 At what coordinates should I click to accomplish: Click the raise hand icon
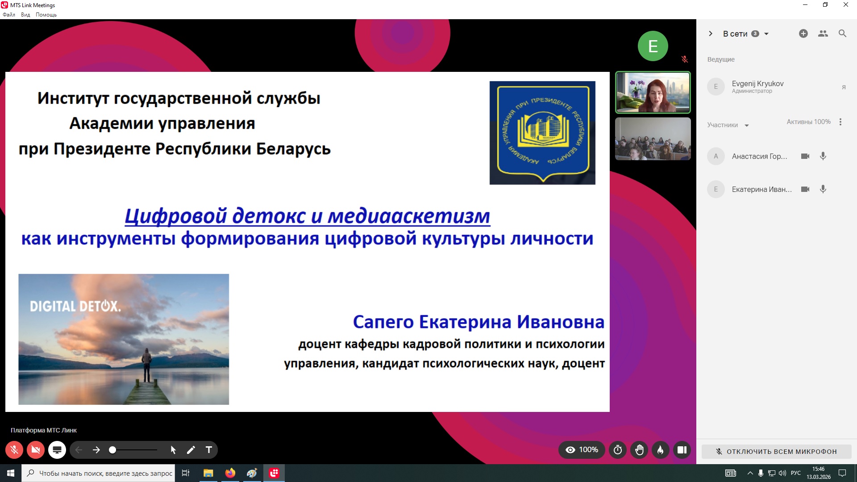[639, 450]
